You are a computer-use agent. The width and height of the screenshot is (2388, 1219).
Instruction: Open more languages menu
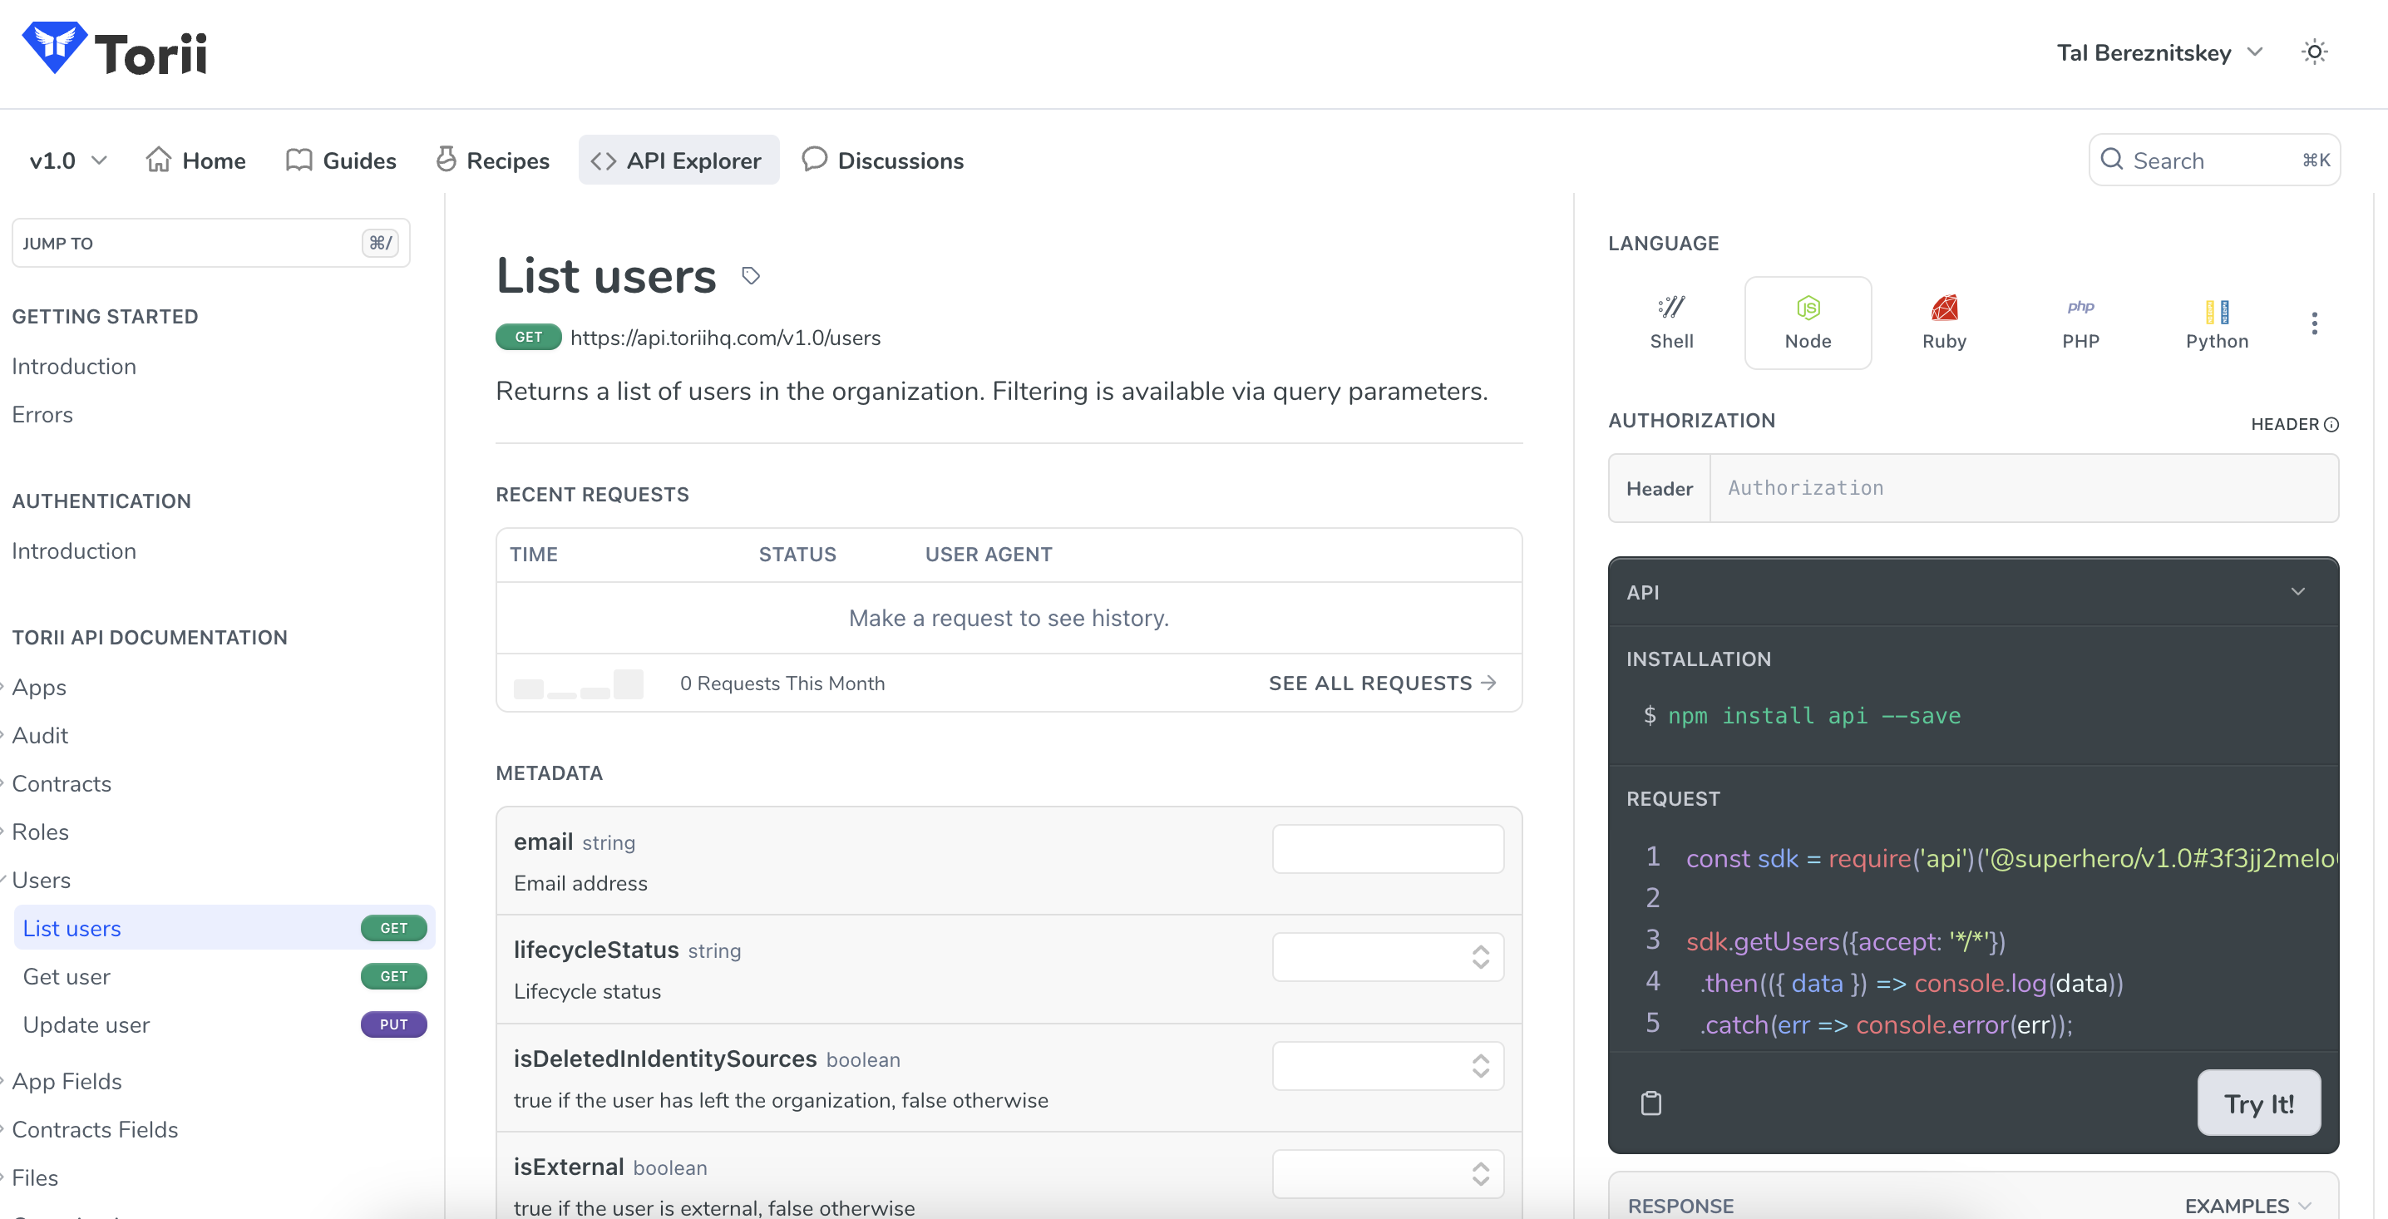(2314, 323)
